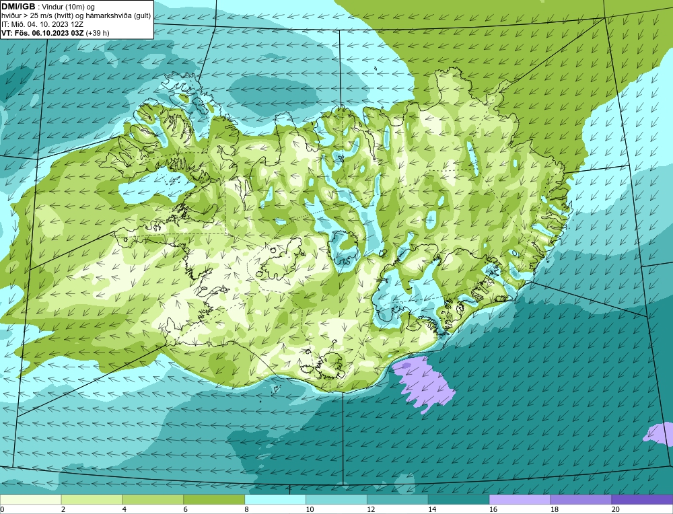
Task: Click the 'hviður > 25 m/s' description line
Action: tap(76, 16)
